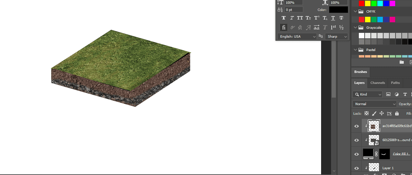Filter layers by adjustment layers icon
The width and height of the screenshot is (412, 175).
tap(397, 94)
